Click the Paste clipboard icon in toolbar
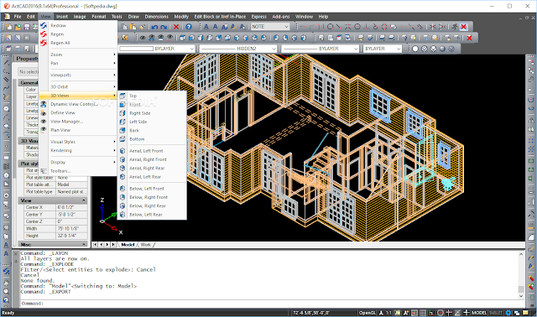537x317 pixels. (x=133, y=27)
